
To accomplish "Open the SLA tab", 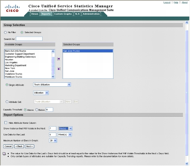I will (x=77, y=14).
